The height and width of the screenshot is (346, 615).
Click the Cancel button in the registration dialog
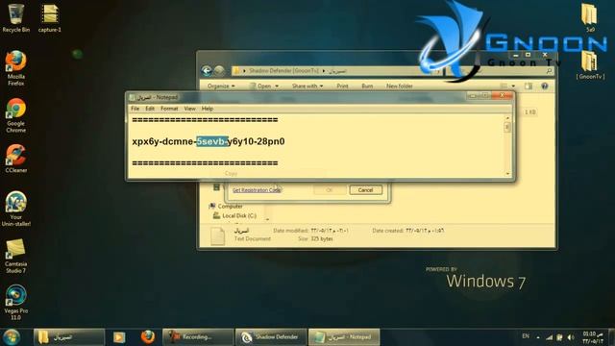365,190
